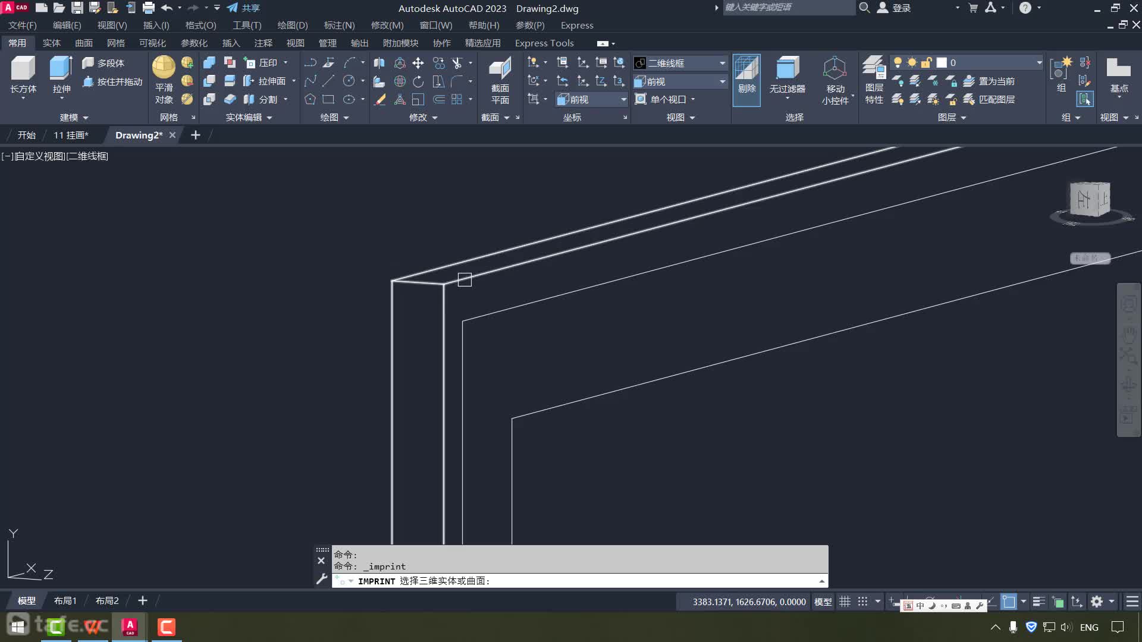Click the 移动小控件 move gizmo
The height and width of the screenshot is (642, 1142).
(x=835, y=80)
